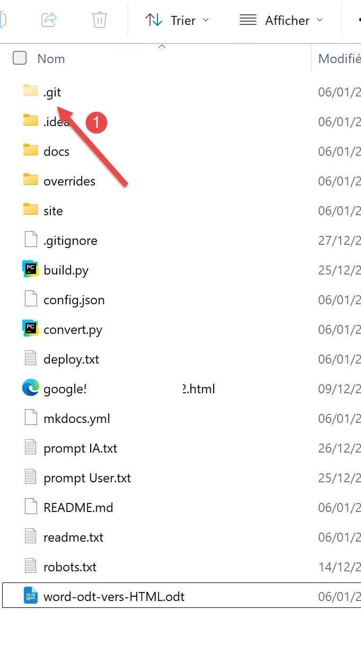This screenshot has width=361, height=654.
Task: Select the docs folder
Action: (180, 151)
